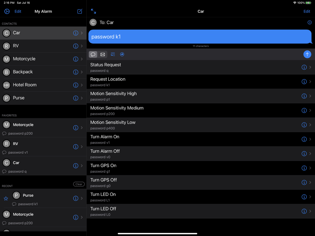
Task: Choose the Turn LED Off command
Action: (201, 211)
